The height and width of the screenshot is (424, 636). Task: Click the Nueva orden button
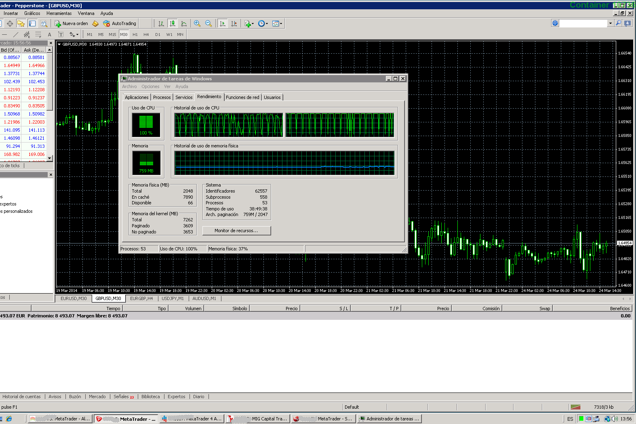point(72,23)
